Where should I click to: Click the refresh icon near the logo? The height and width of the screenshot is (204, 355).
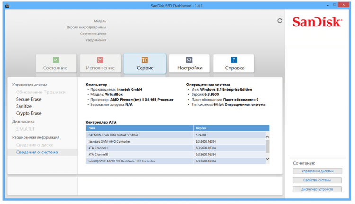pos(280,21)
